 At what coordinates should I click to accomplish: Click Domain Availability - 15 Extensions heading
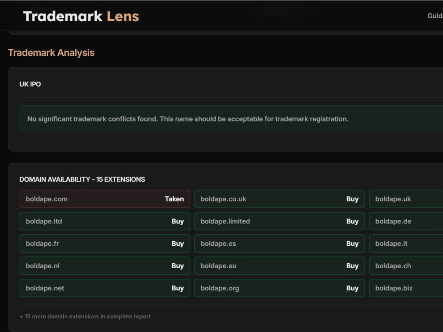(82, 180)
